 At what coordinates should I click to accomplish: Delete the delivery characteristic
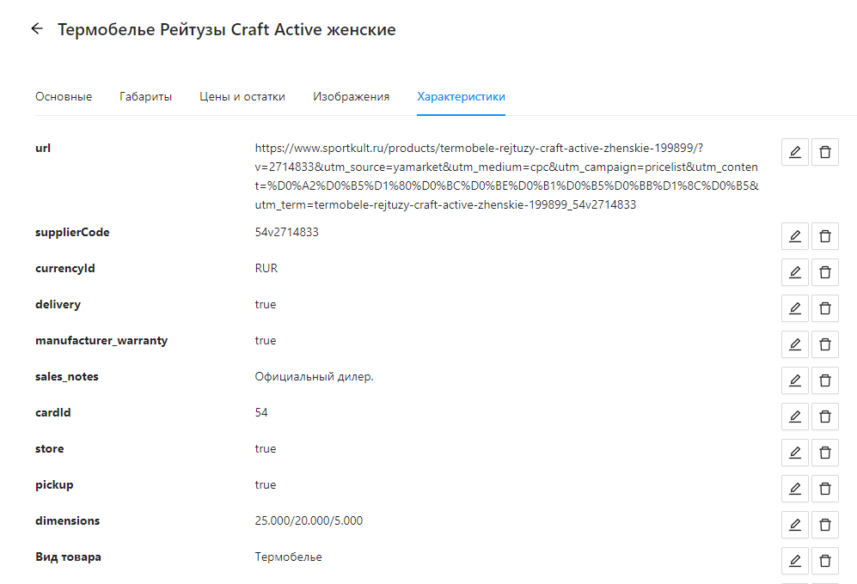[x=825, y=308]
